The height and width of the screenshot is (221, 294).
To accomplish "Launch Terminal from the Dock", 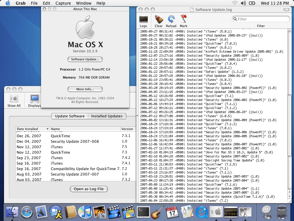I will pos(144,212).
